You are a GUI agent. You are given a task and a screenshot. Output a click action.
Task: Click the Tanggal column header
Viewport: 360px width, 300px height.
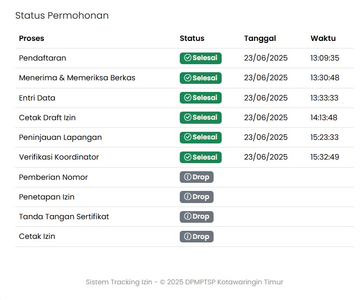coord(260,38)
